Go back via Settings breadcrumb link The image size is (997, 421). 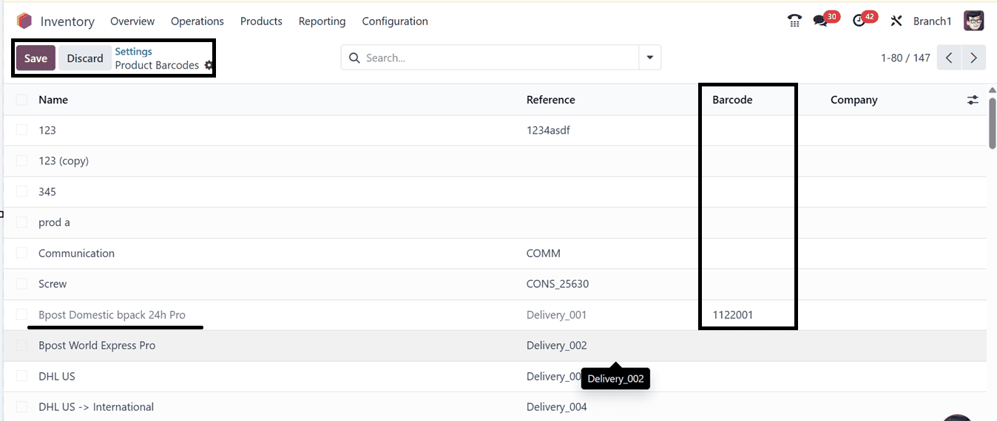(133, 52)
